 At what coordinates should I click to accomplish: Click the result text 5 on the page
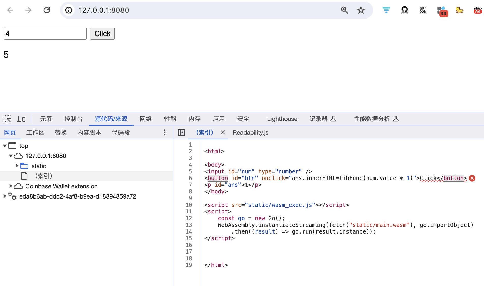[6, 55]
